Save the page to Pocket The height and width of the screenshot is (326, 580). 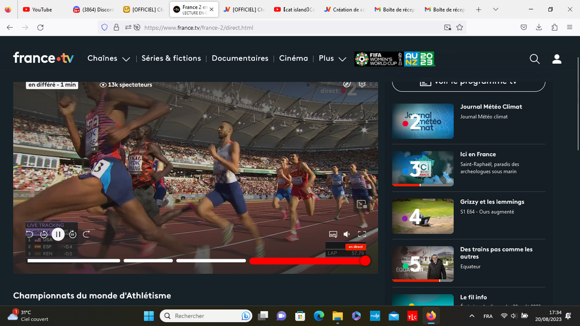point(524,27)
